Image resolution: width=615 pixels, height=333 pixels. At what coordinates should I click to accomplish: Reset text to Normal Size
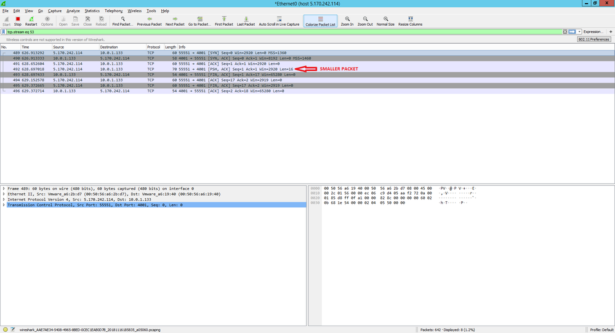pyautogui.click(x=385, y=21)
